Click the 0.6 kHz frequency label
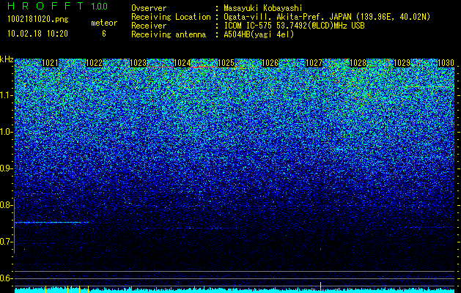Screen dimensions: 461x293 [7, 278]
